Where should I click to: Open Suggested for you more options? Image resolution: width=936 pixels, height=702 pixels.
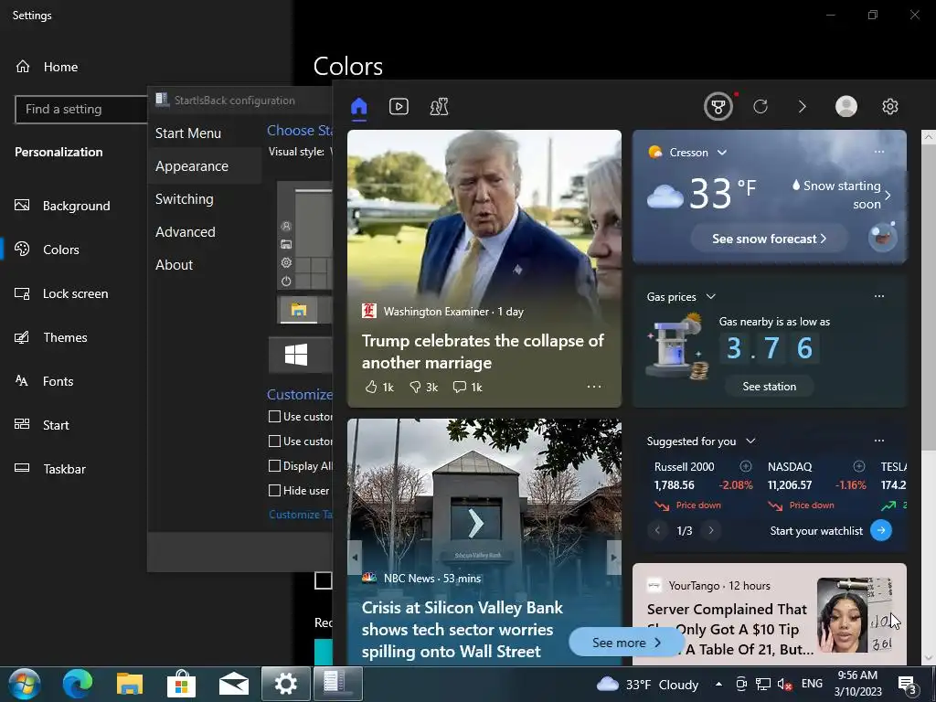[x=879, y=441]
